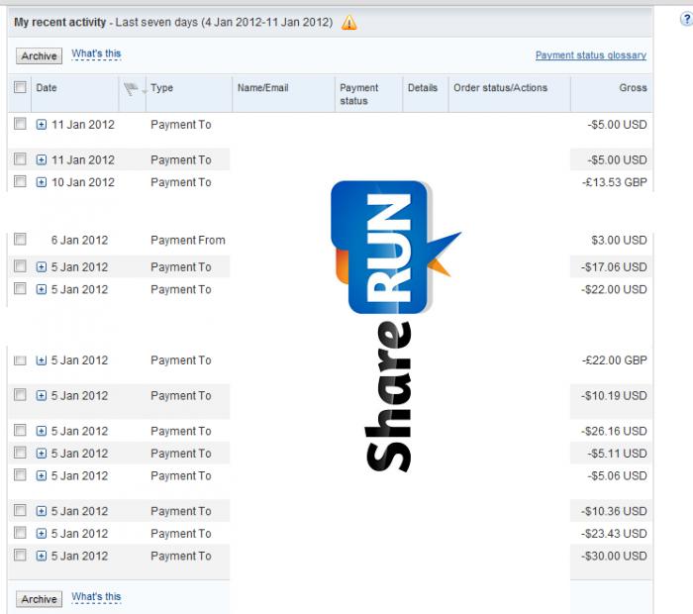Viewport: 693px width, 614px height.
Task: Click the Payment status column header
Action: click(358, 94)
